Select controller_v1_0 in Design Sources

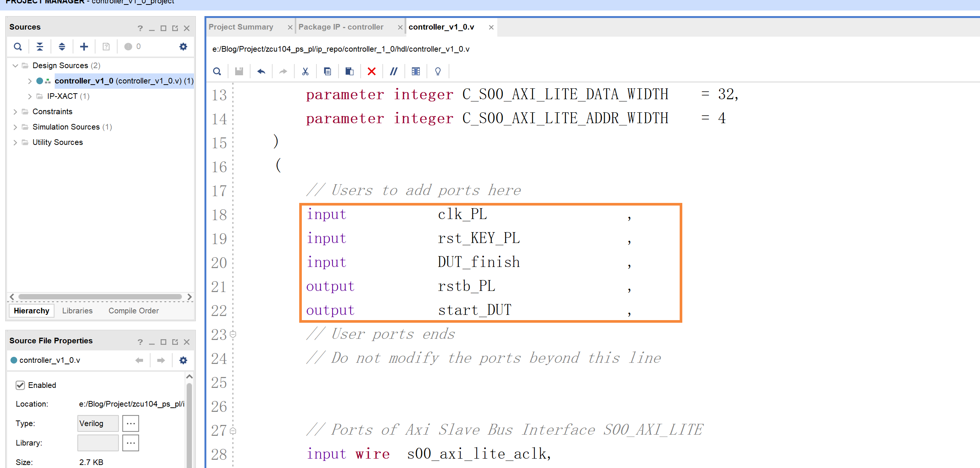[x=124, y=81]
